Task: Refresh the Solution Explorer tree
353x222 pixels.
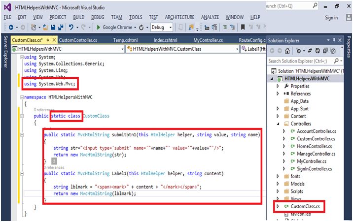Action: (318, 51)
